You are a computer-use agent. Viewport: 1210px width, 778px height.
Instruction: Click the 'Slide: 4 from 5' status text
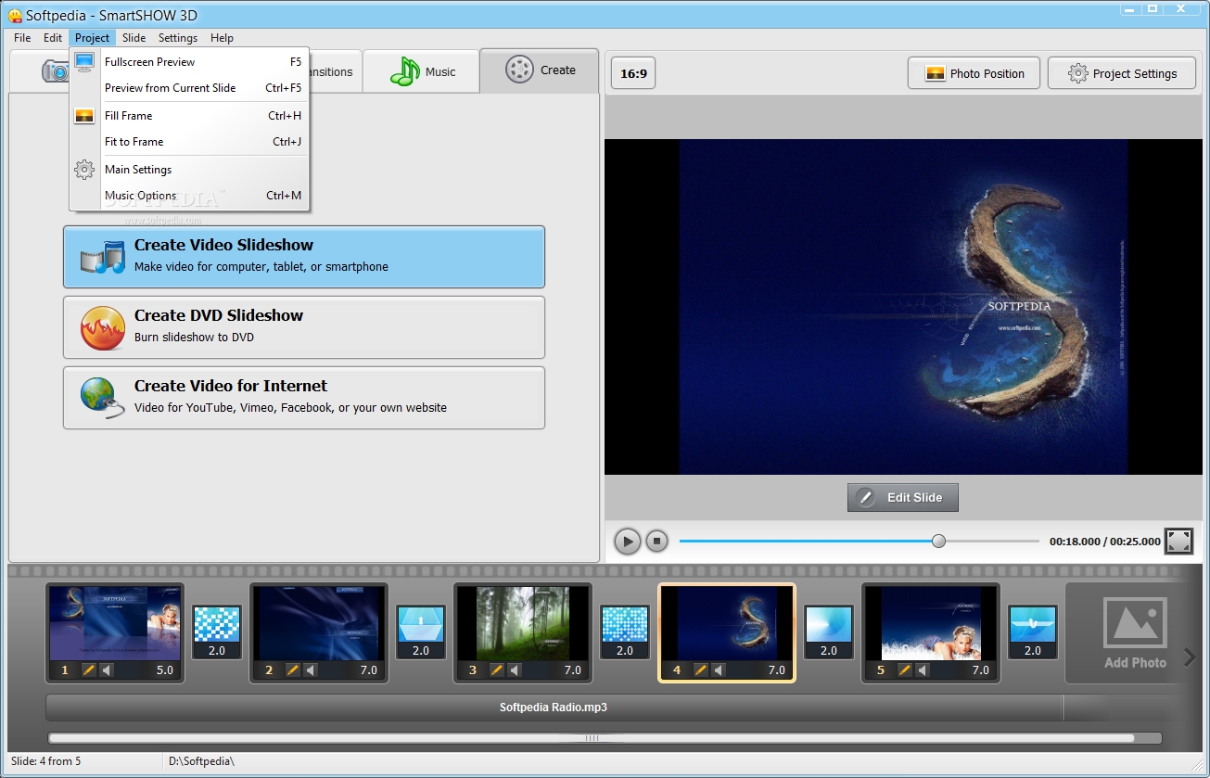coord(45,761)
